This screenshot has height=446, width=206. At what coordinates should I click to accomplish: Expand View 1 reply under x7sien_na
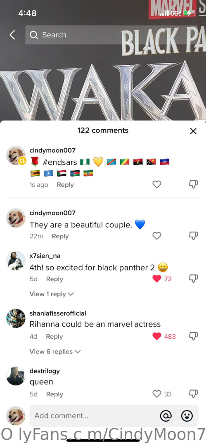pos(52,294)
